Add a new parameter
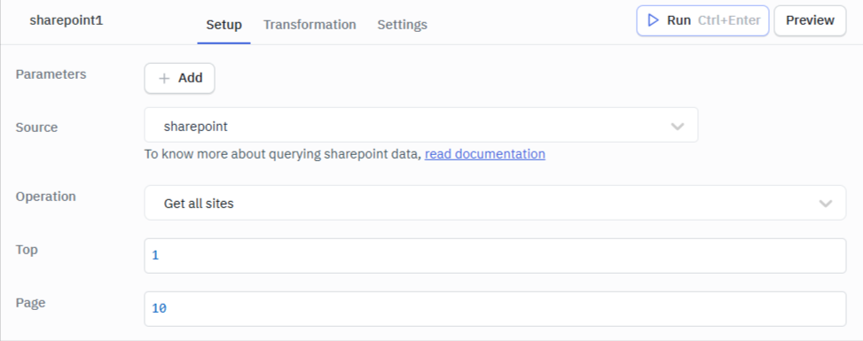Screen dimensions: 863x341 [x=179, y=78]
